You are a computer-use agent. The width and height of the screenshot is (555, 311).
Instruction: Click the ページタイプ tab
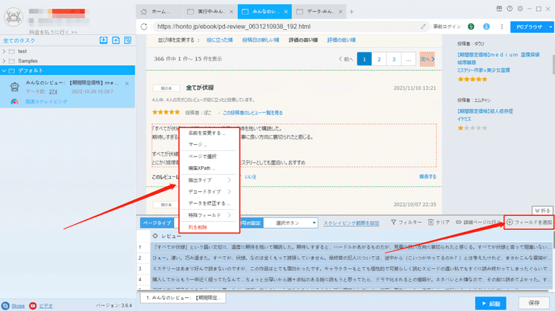point(157,223)
